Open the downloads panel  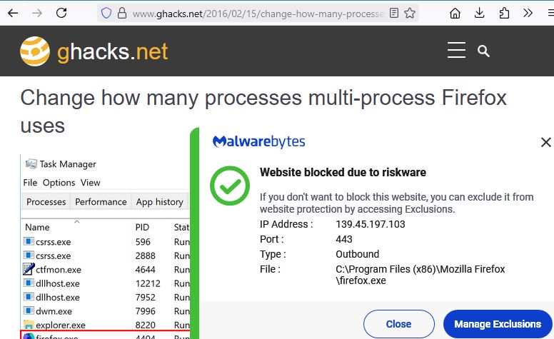coord(480,13)
